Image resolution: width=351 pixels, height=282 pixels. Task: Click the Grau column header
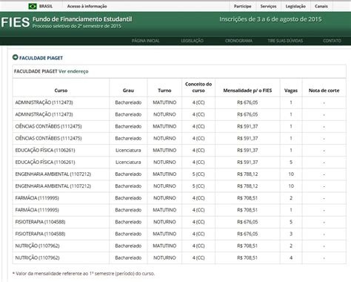coord(128,91)
